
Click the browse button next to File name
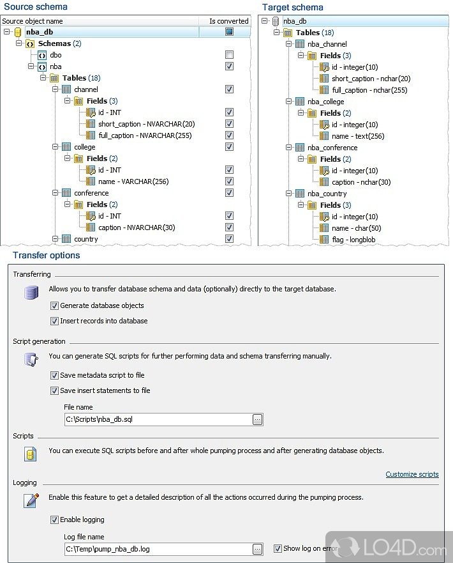coord(258,419)
